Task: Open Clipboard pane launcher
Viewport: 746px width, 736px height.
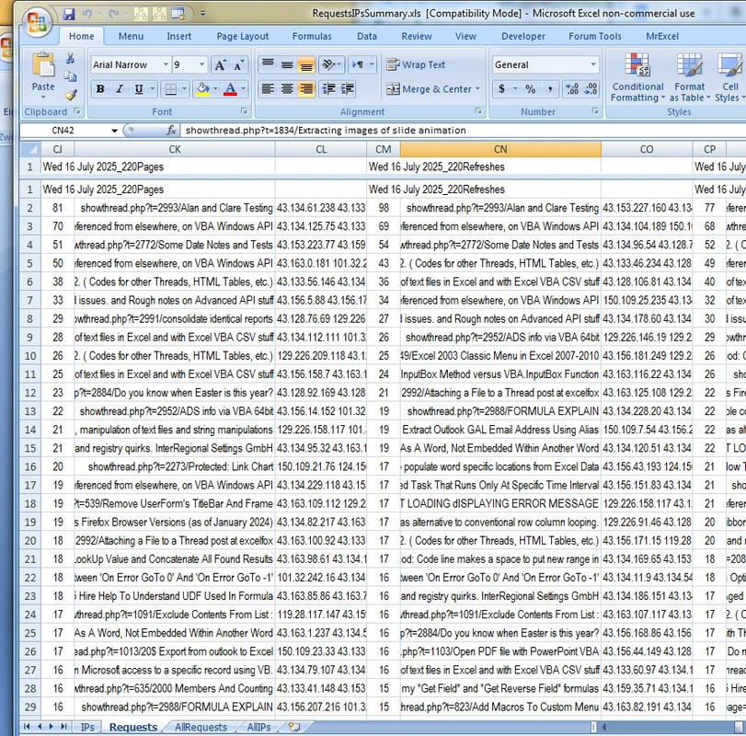Action: click(77, 111)
